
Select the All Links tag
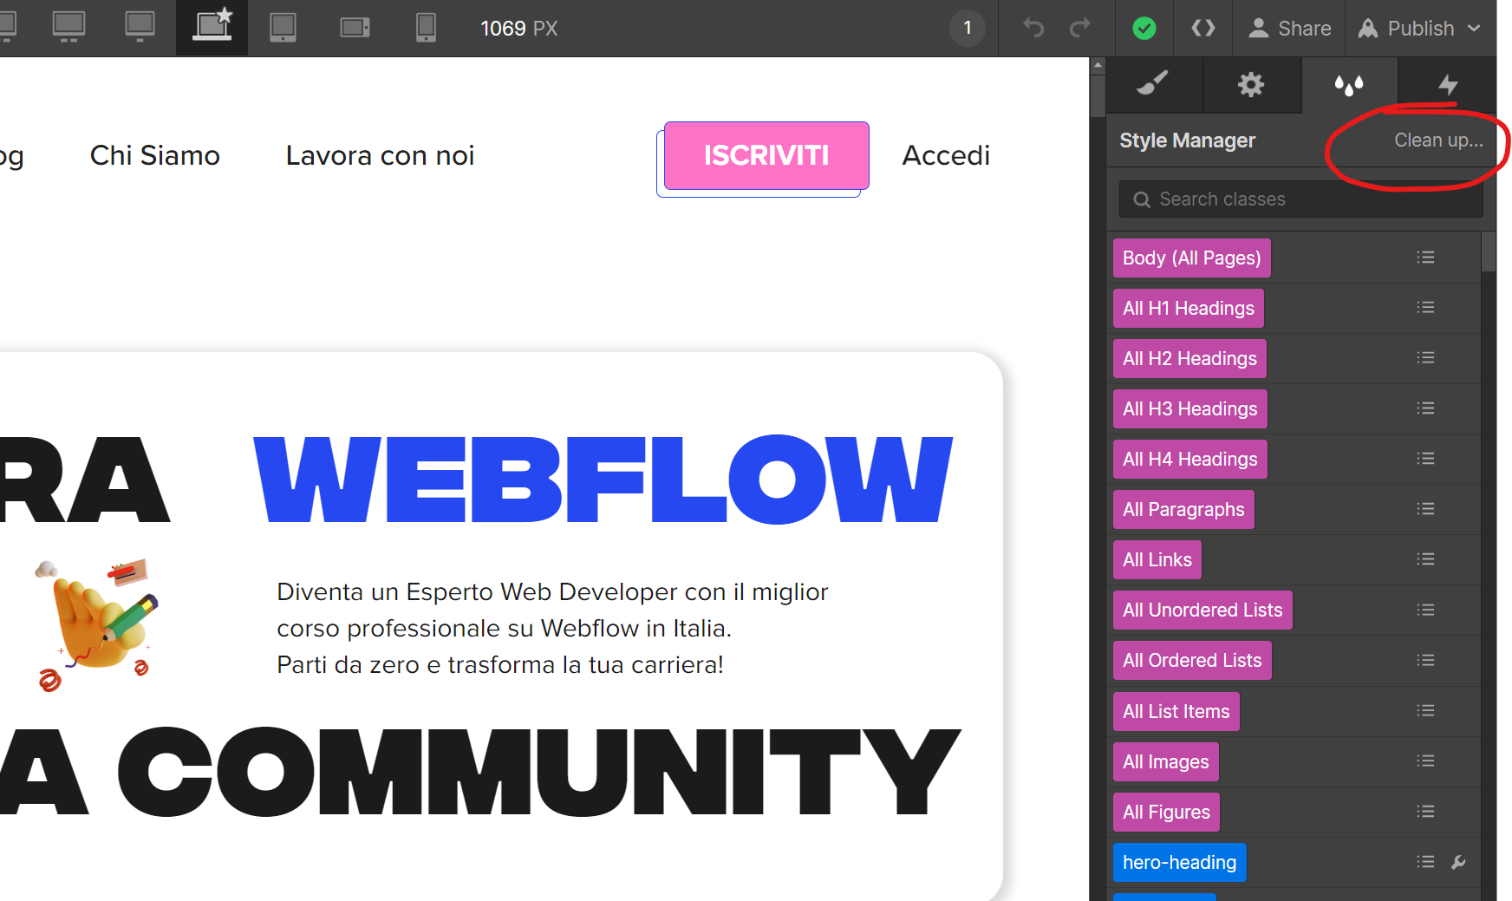1157,560
